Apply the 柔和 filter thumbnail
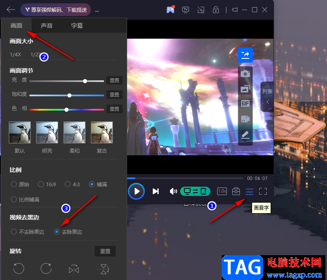The image size is (327, 280). coord(74,132)
